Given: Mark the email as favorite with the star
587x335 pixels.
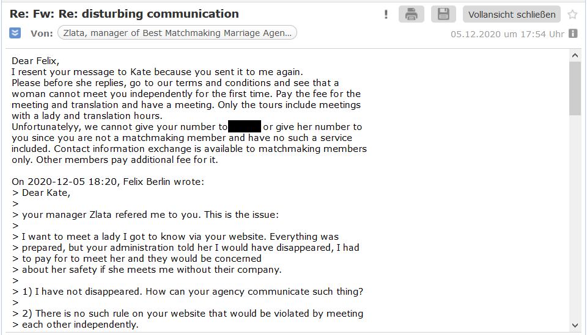Looking at the screenshot, I should pyautogui.click(x=572, y=14).
